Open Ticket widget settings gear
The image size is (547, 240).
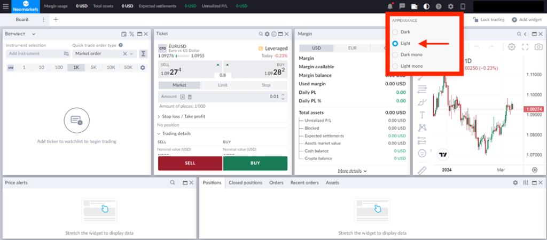[267, 34]
